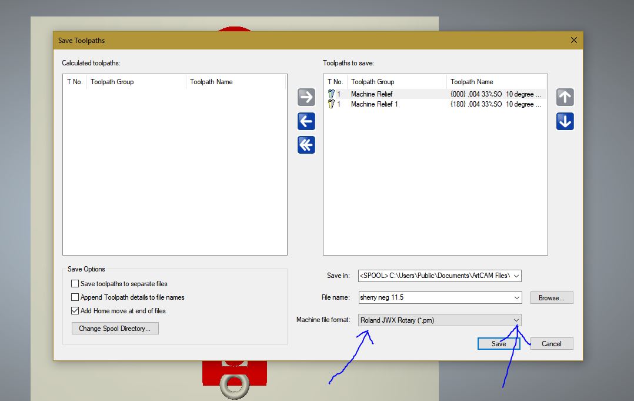Click the Save button

[498, 343]
